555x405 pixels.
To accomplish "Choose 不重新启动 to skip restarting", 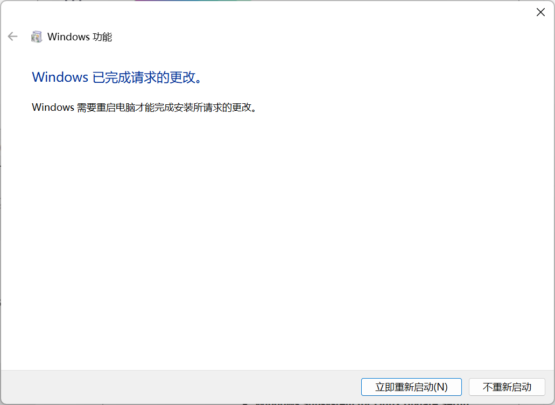I will click(507, 387).
